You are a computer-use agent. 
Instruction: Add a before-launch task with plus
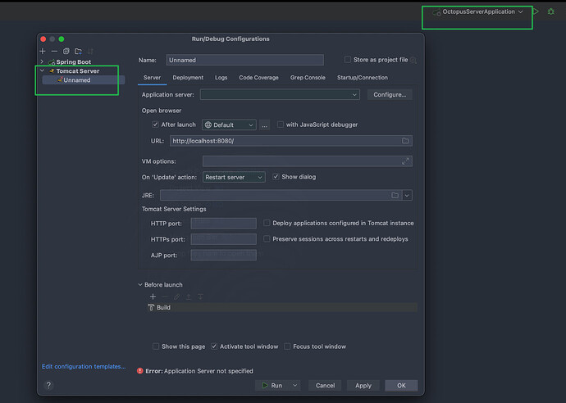[x=153, y=297]
